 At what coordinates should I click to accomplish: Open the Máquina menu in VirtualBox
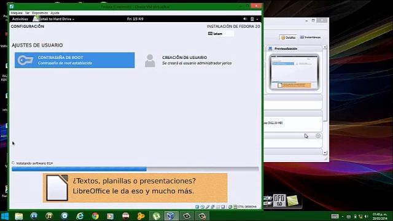coord(17,13)
